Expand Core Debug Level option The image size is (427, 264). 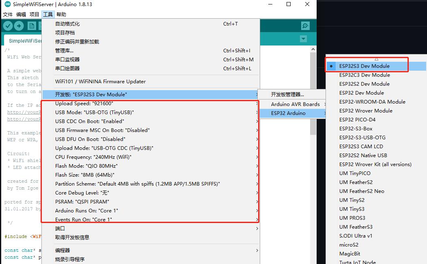[x=151, y=193]
